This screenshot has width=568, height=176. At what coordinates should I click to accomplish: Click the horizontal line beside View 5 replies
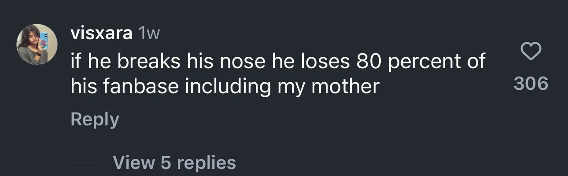(x=86, y=163)
